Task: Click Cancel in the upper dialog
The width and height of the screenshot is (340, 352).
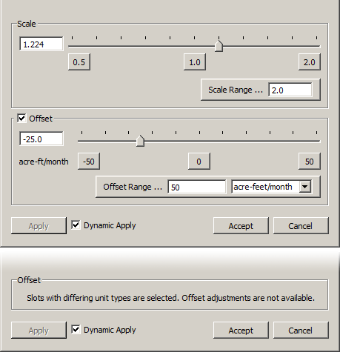Action: pyautogui.click(x=301, y=225)
